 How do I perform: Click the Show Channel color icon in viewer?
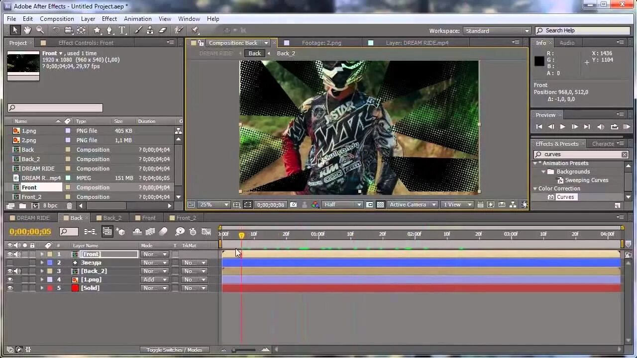[x=315, y=204]
